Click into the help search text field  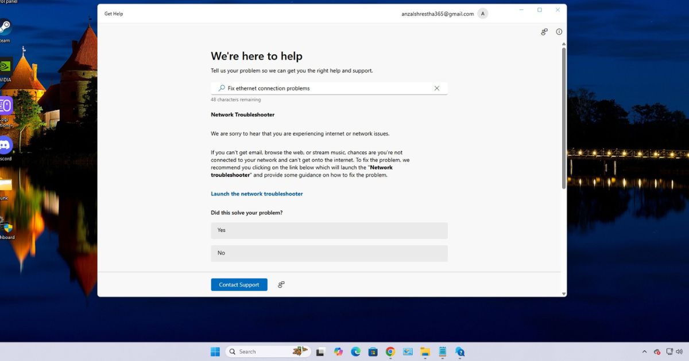327,88
